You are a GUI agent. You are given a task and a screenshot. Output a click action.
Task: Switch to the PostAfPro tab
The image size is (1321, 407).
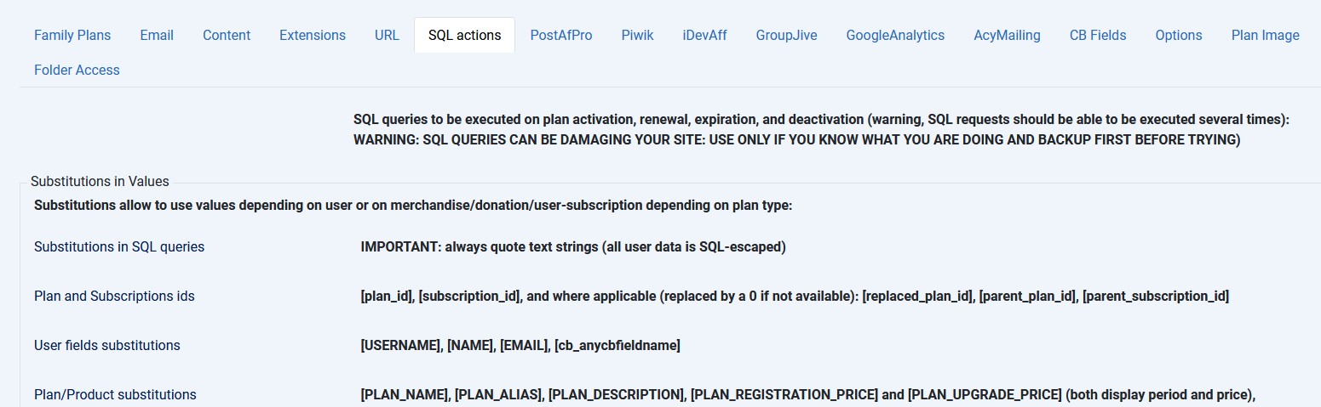[561, 35]
